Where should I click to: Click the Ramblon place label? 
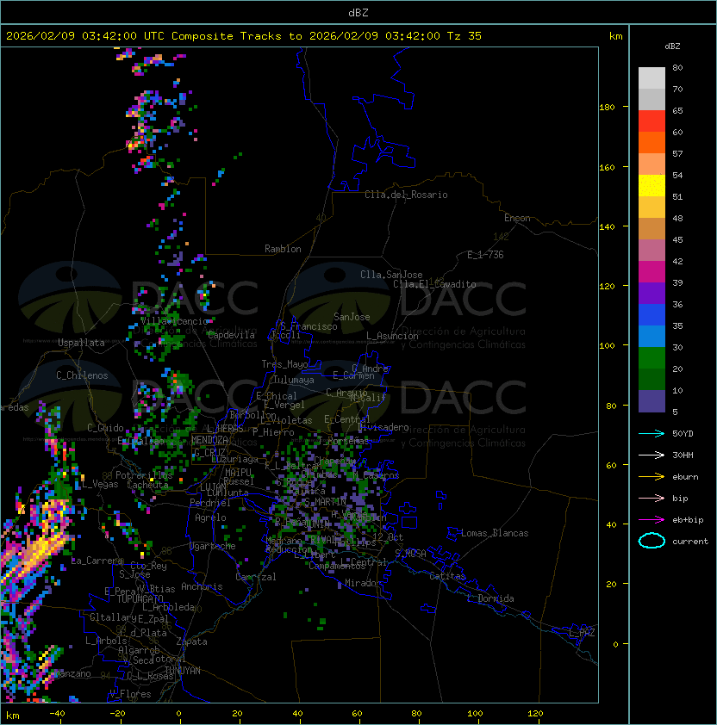point(283,249)
